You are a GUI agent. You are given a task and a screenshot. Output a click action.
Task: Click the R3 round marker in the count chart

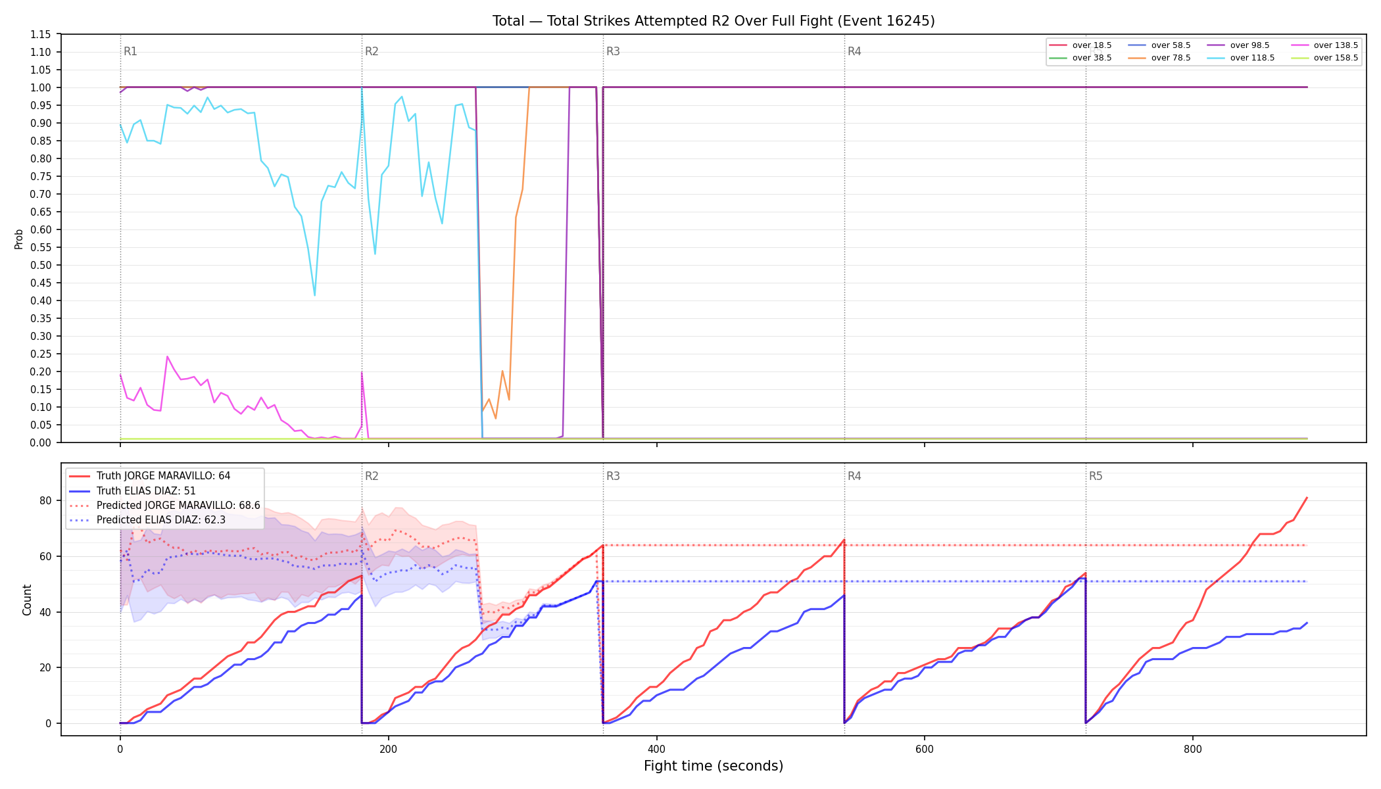(613, 476)
